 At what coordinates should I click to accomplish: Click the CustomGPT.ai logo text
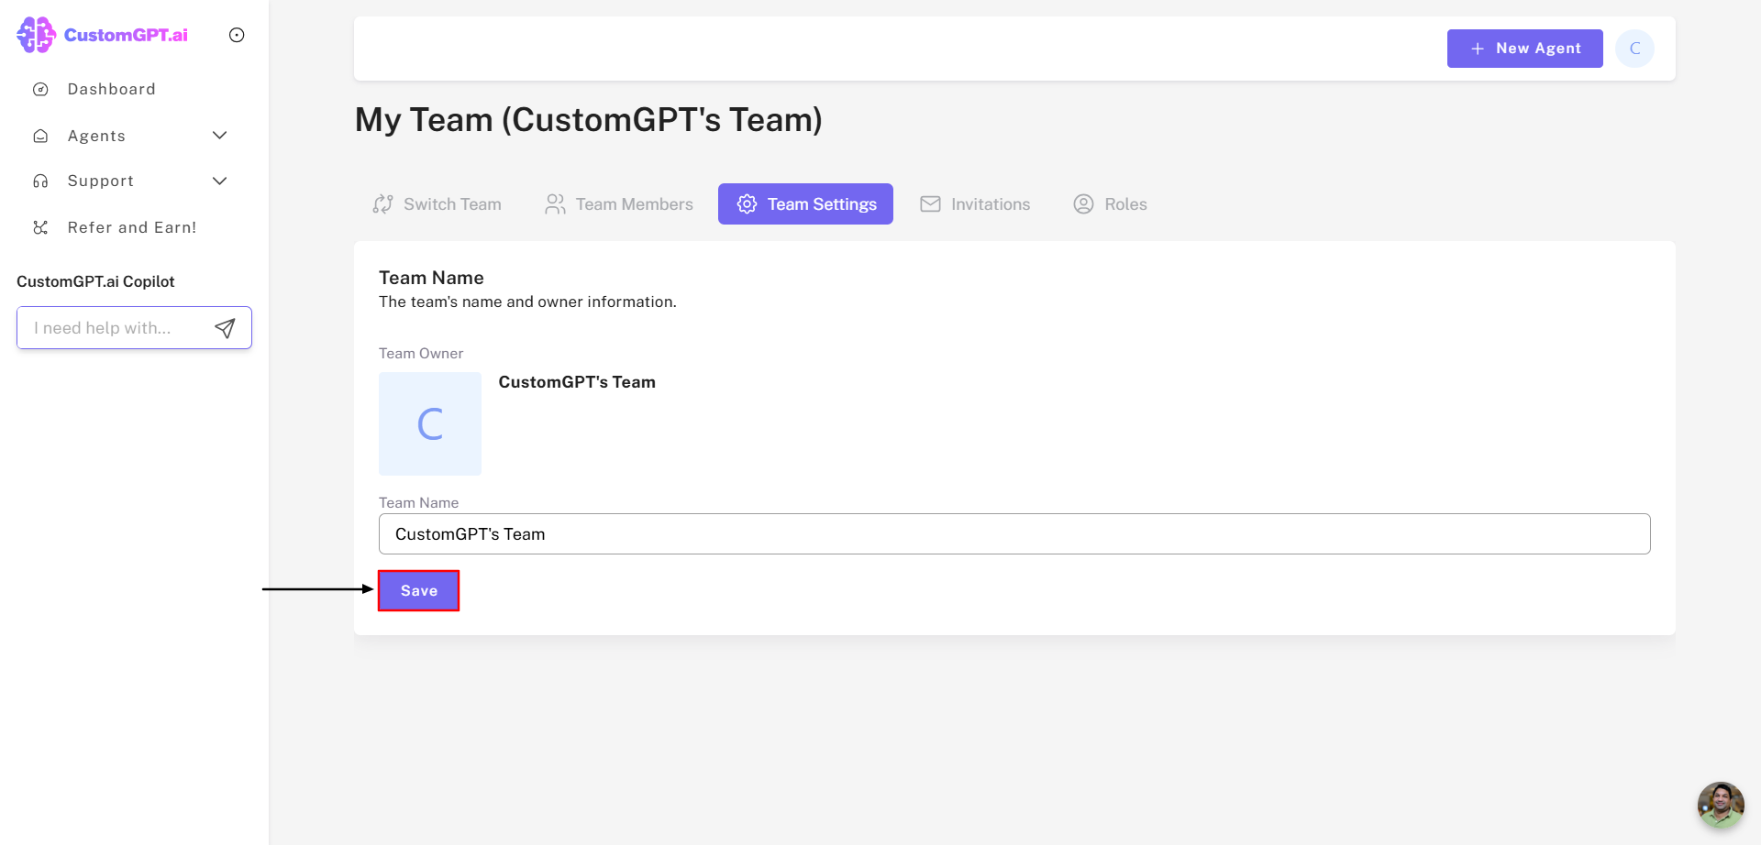[x=126, y=35]
